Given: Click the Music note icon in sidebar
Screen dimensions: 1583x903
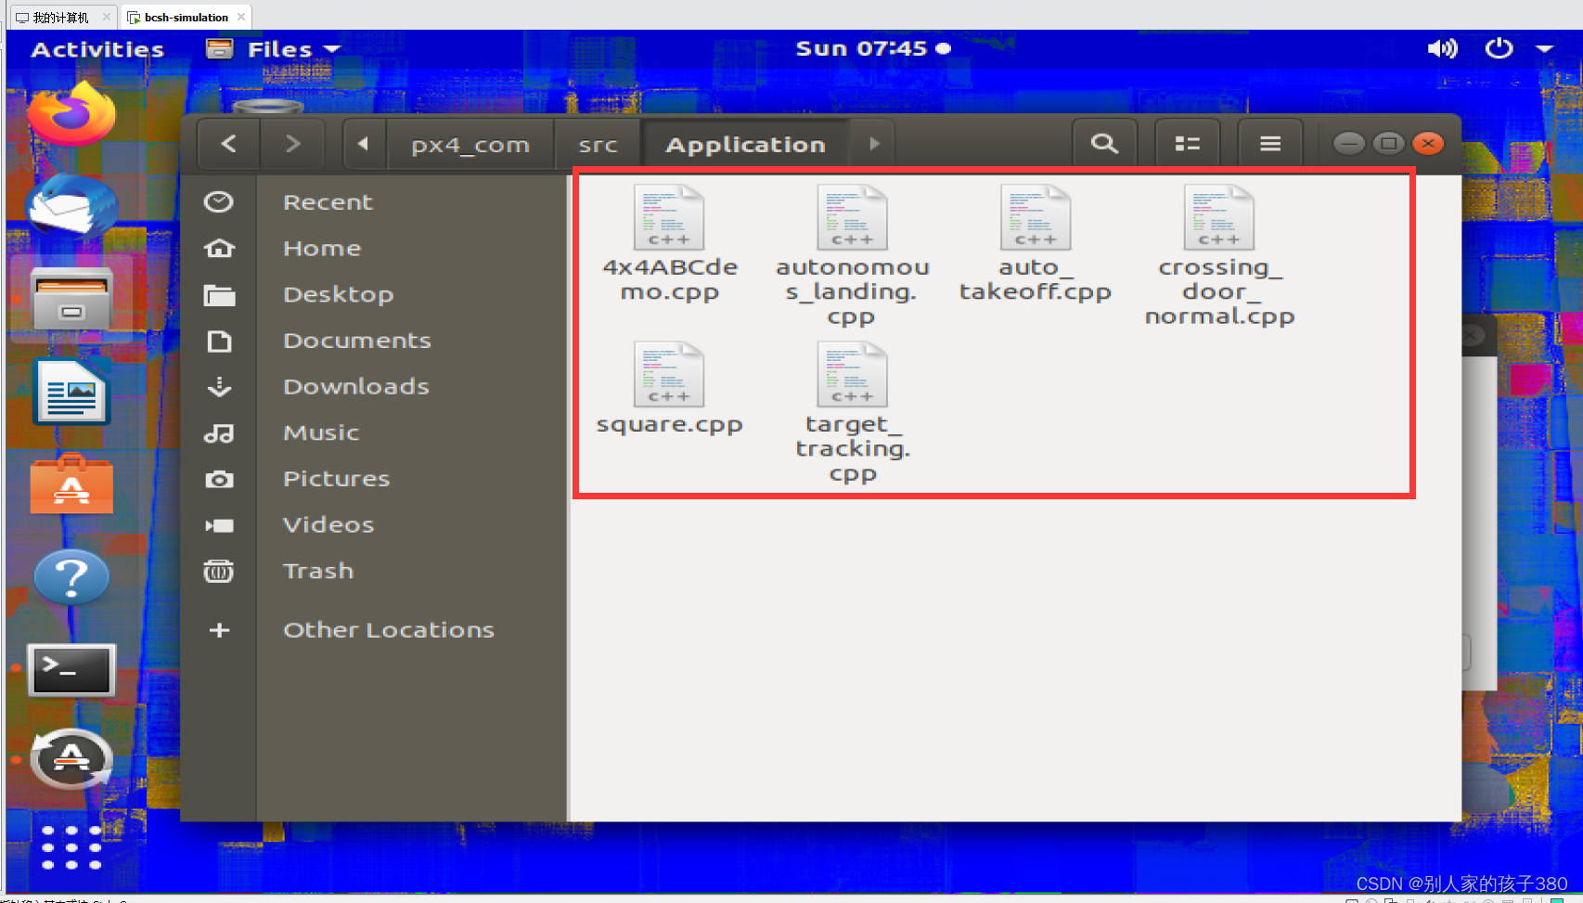Looking at the screenshot, I should 219,433.
